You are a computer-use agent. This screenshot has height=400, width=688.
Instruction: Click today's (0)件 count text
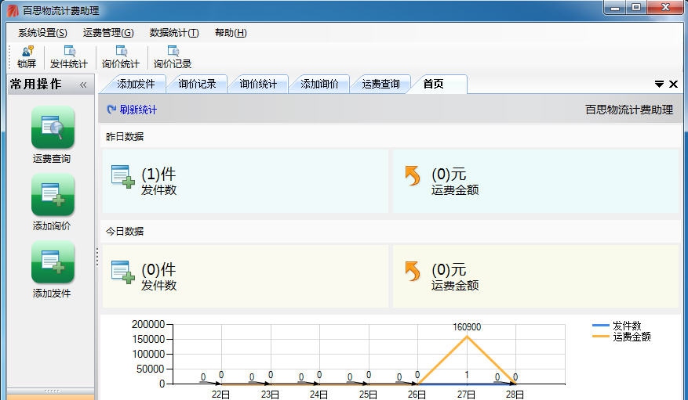point(158,269)
